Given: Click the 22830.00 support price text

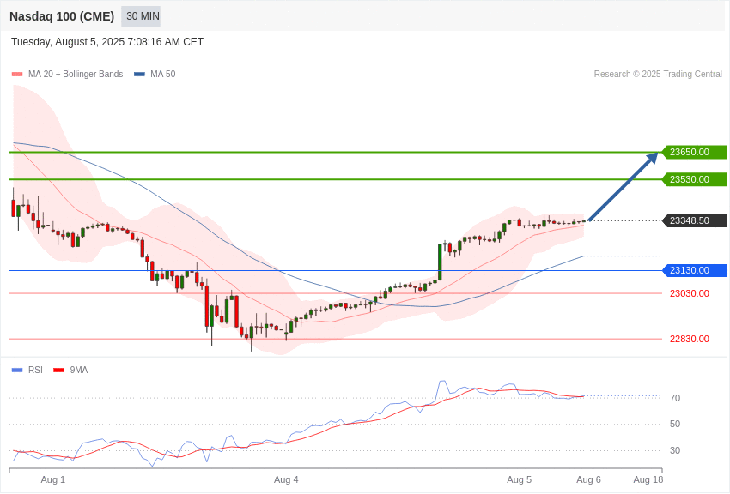Looking at the screenshot, I should point(690,339).
